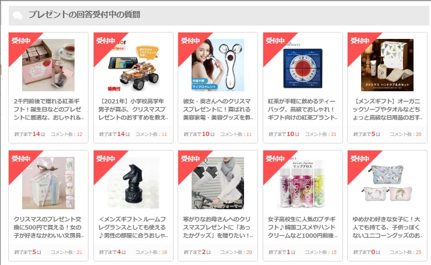
Task: Open the Blossom lip gloss bottles image
Action: 303,183
